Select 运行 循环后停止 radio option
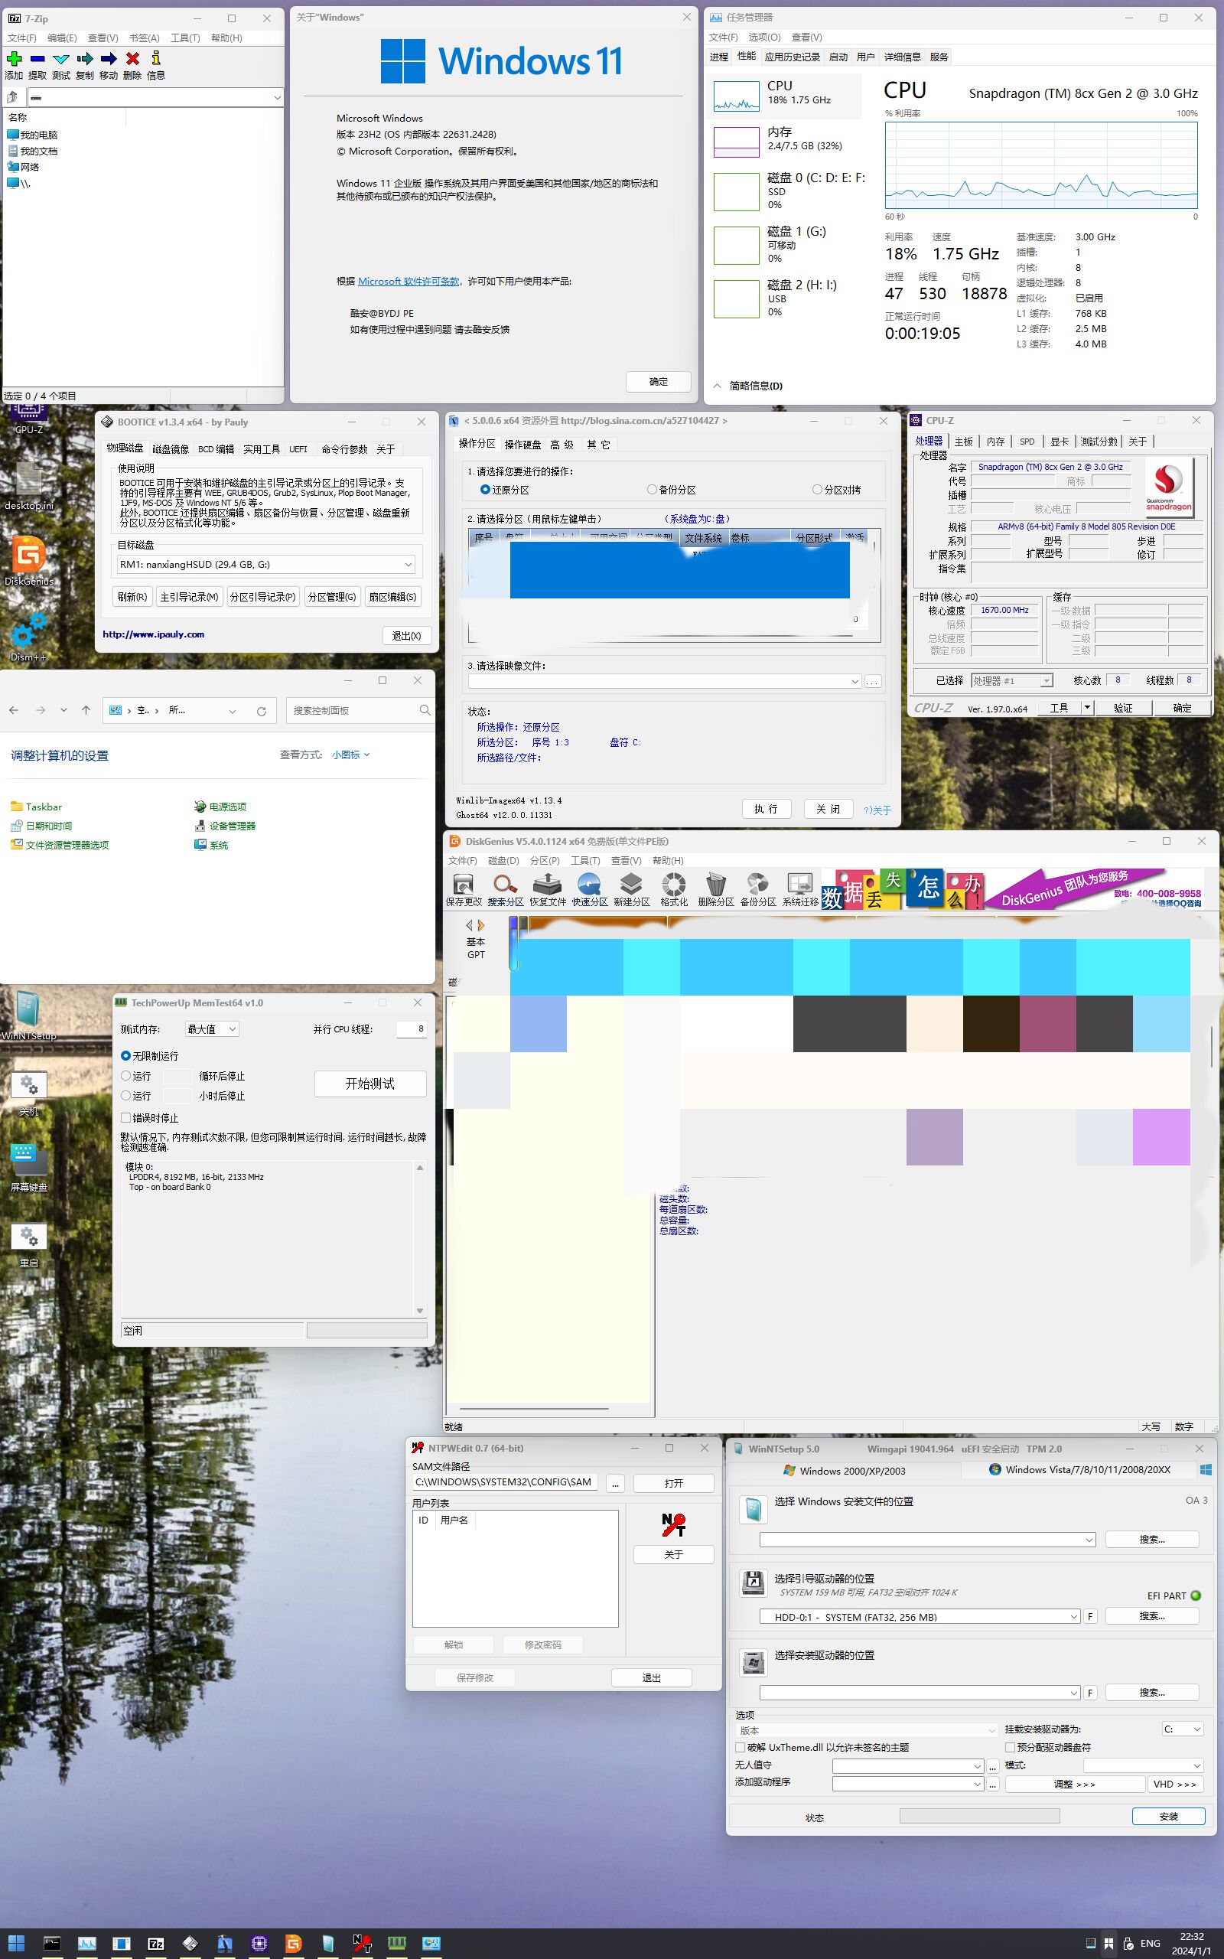The width and height of the screenshot is (1224, 1959). tap(125, 1076)
